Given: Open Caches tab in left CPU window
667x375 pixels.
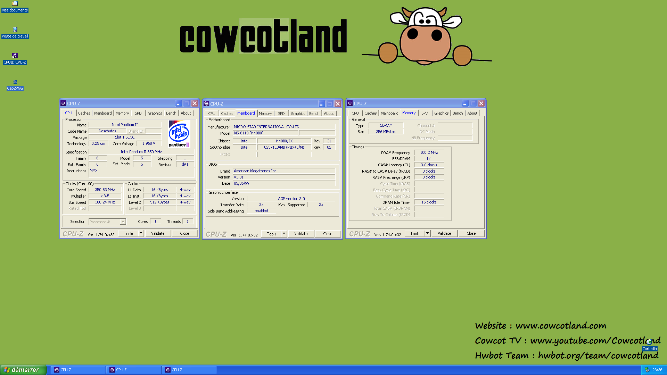Looking at the screenshot, I should 84,113.
